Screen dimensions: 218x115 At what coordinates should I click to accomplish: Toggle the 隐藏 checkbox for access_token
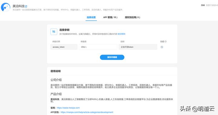click(162, 47)
